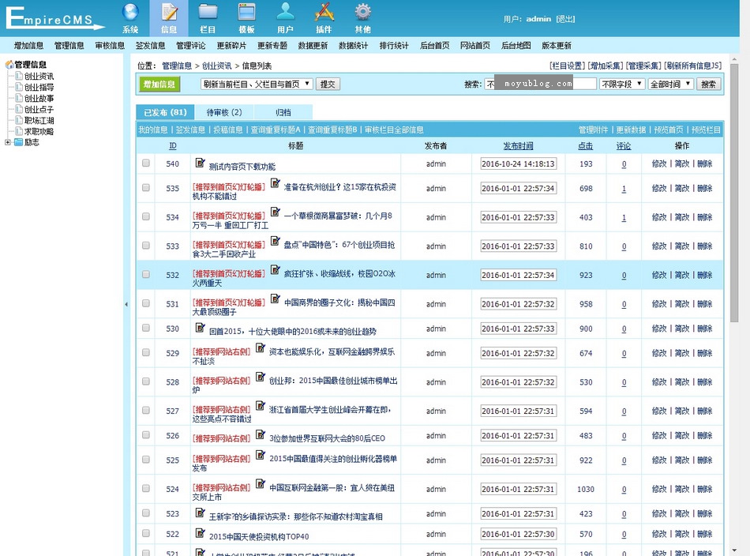Click the edit icon in row 531
The width and height of the screenshot is (750, 556).
tap(275, 299)
